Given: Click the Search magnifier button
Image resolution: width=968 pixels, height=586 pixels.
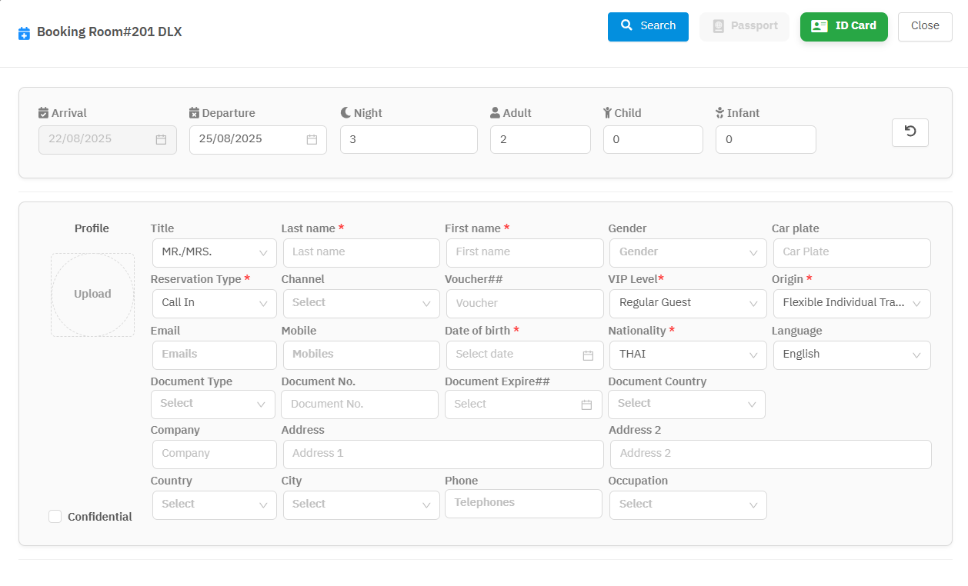Looking at the screenshot, I should click(648, 26).
